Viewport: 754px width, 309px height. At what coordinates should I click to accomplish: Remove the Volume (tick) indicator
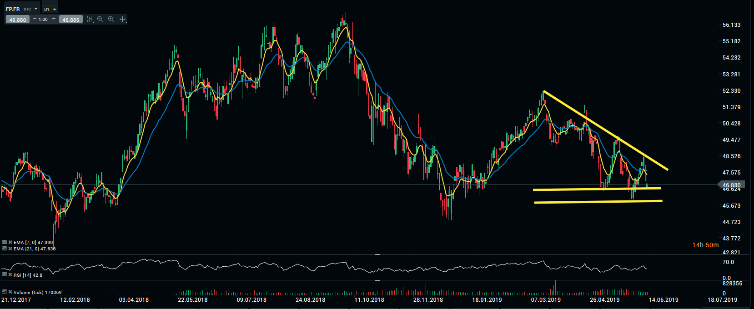[x=10, y=292]
